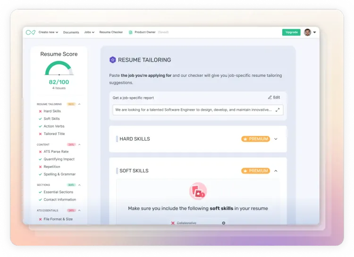Click the user profile avatar
The height and width of the screenshot is (257, 354).
tap(308, 32)
